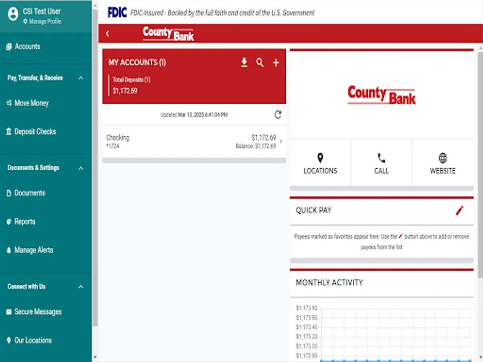Click the plus icon to add an account
This screenshot has width=483, height=362.
tap(276, 63)
